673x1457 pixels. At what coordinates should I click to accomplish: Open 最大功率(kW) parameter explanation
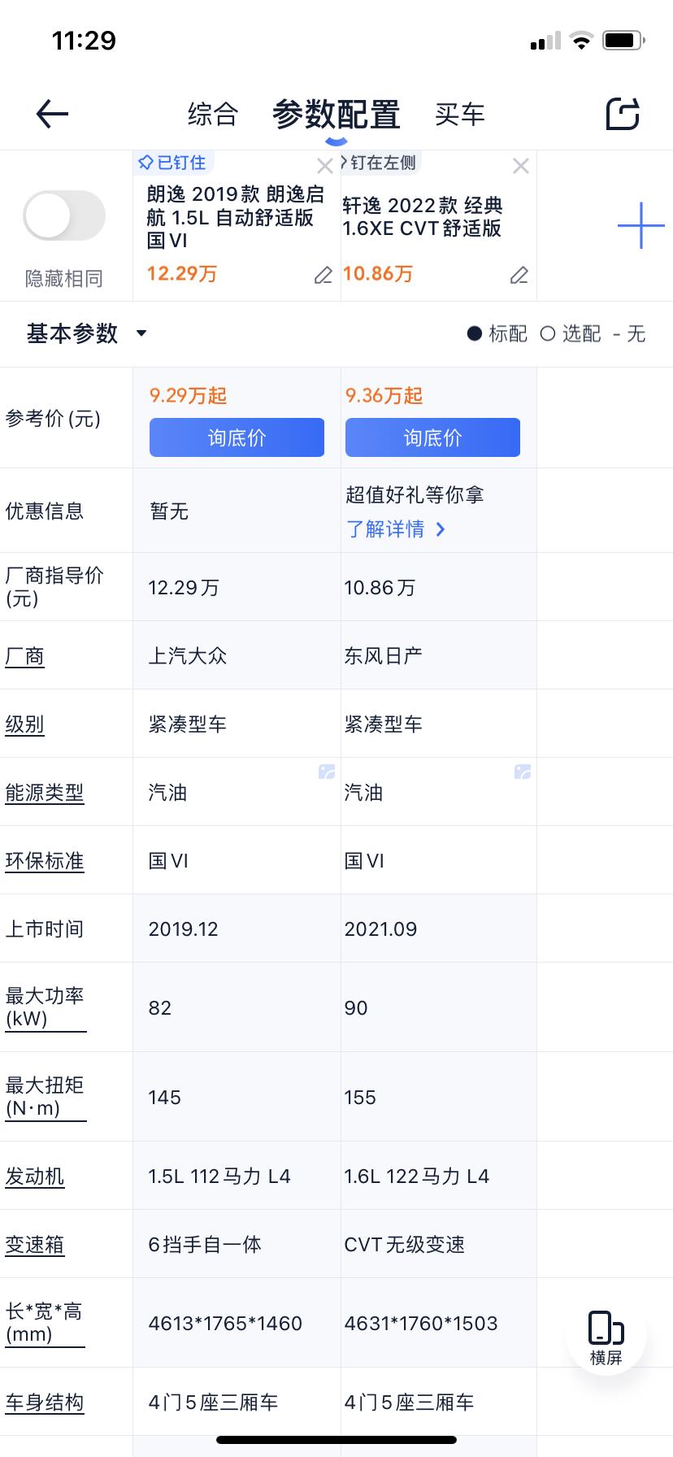[46, 1007]
